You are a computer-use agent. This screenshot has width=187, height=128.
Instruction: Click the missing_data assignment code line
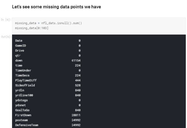[x=48, y=23]
